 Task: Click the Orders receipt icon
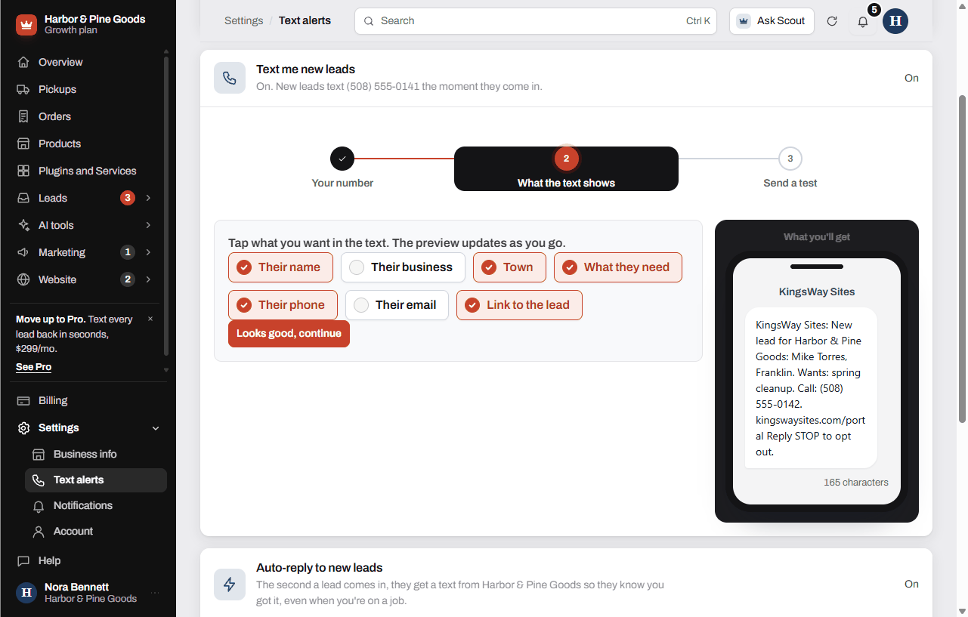tap(23, 116)
